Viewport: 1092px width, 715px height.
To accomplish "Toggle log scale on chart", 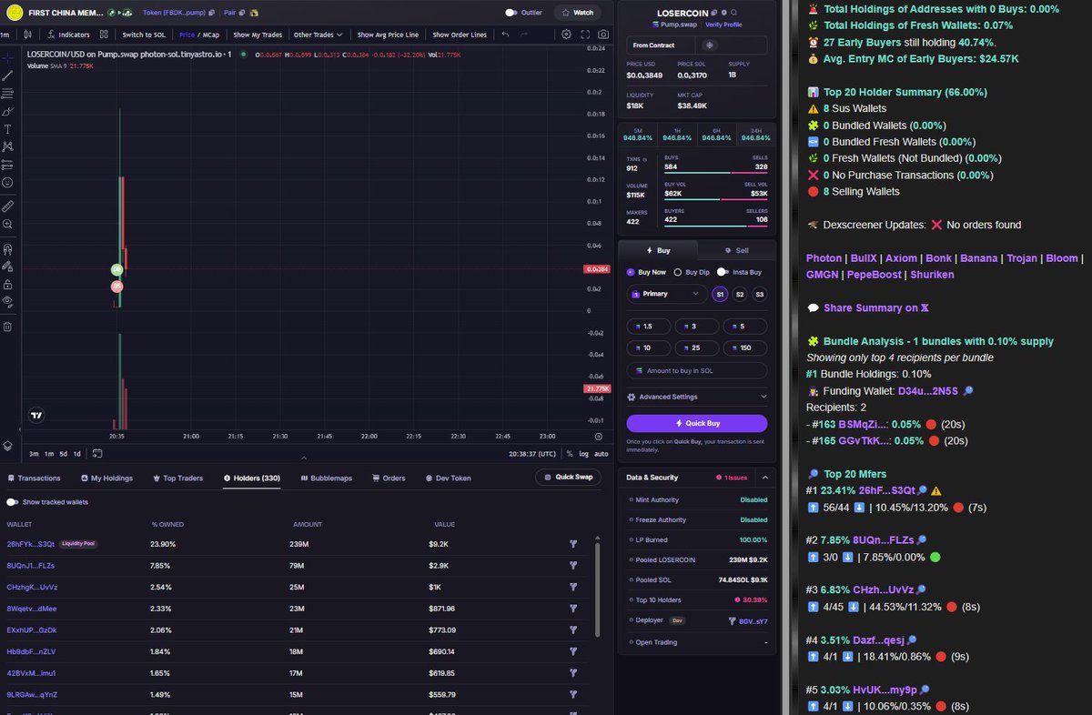I will click(583, 453).
